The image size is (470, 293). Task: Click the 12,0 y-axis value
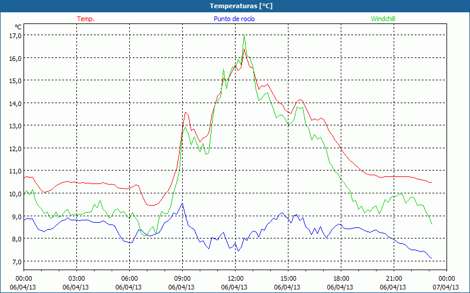coord(15,149)
